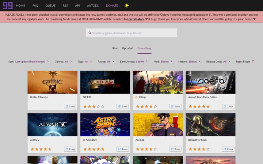Open the Axe Cop cover image
263x164 pixels.
click(158, 125)
